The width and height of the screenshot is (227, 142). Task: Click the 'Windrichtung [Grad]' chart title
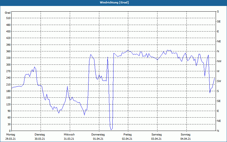click(x=114, y=3)
